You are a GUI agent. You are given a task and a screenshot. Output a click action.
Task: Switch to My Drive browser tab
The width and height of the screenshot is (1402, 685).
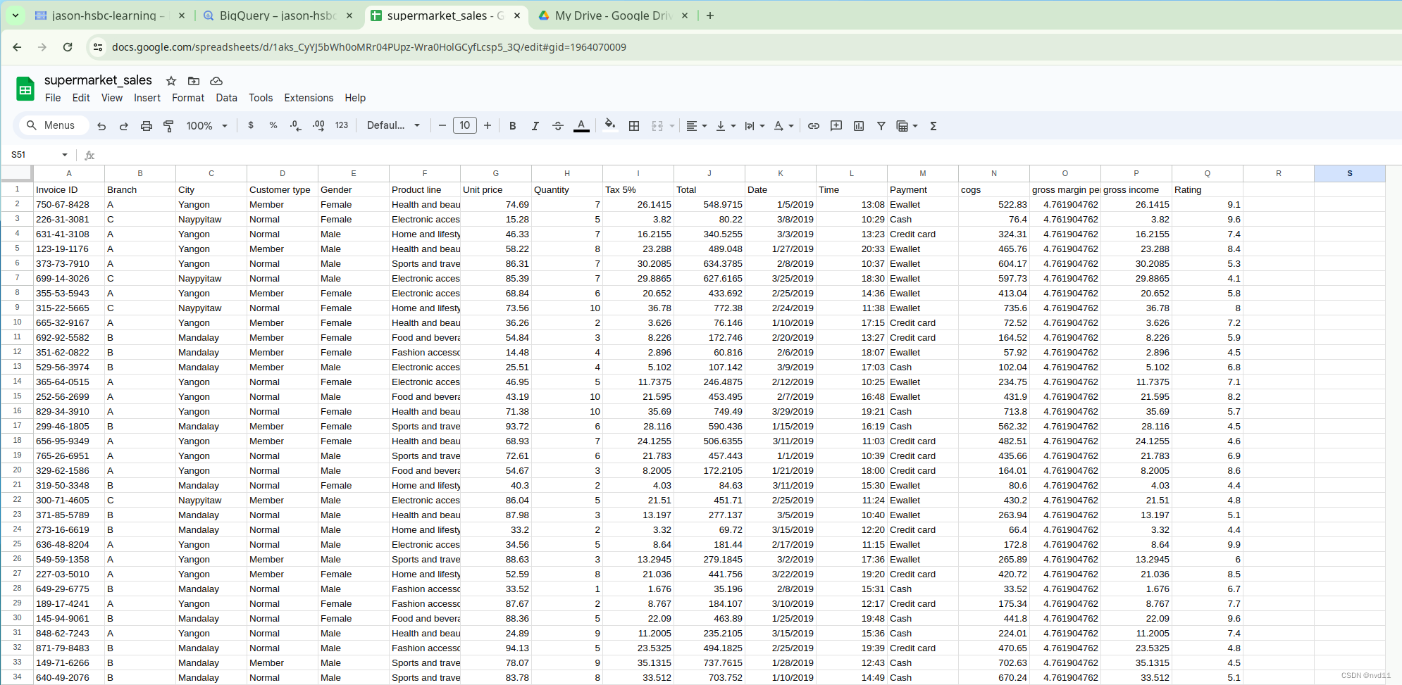[613, 15]
